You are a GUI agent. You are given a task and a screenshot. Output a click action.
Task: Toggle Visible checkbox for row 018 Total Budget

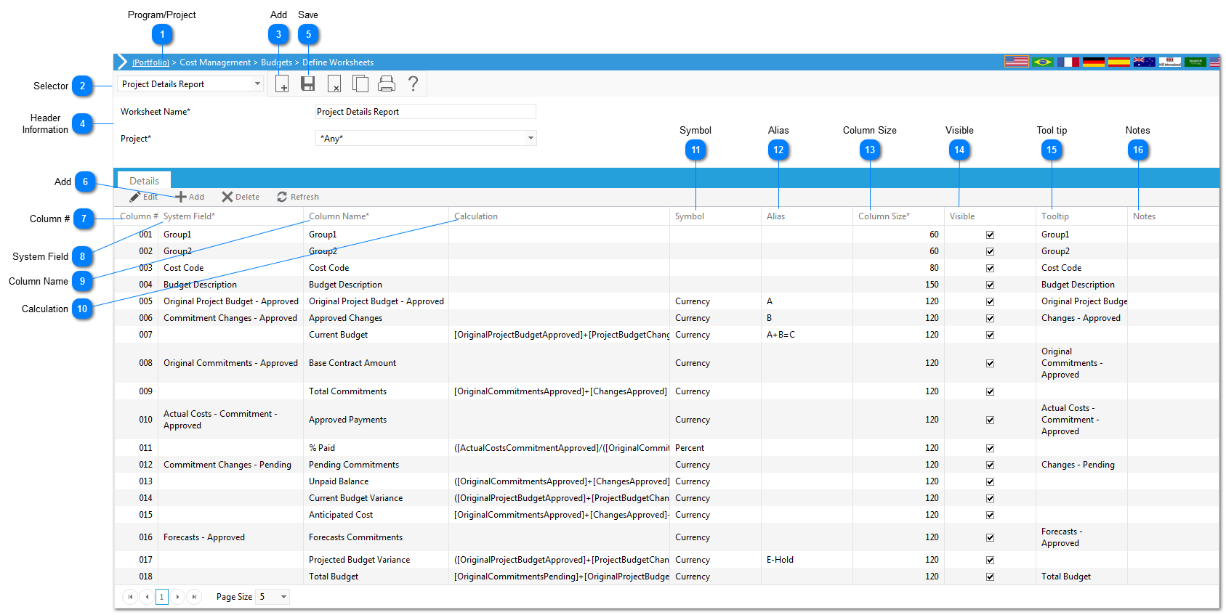click(x=990, y=577)
